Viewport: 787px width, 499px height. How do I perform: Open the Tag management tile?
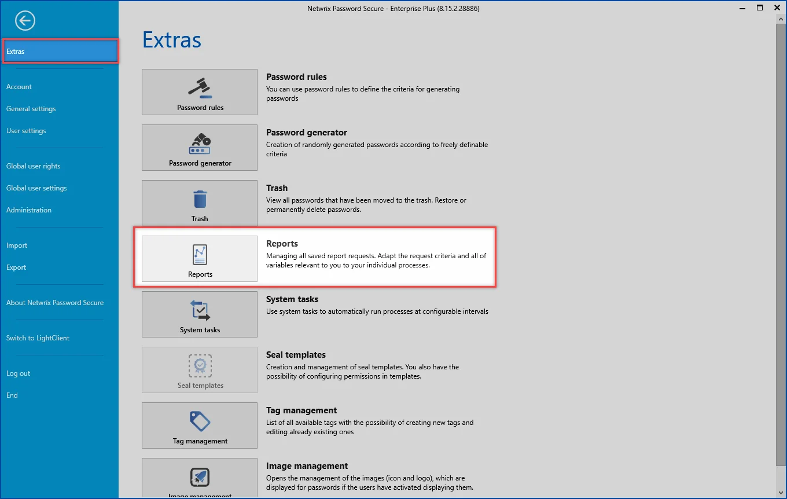[200, 425]
